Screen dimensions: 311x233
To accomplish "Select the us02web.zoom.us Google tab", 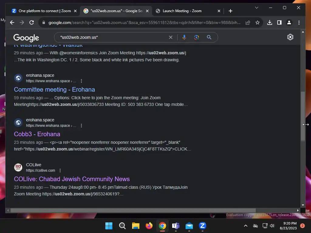I will coord(116,11).
